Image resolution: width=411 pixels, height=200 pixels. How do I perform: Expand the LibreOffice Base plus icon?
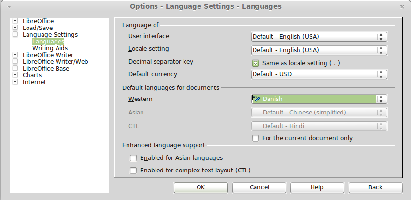(x=15, y=68)
